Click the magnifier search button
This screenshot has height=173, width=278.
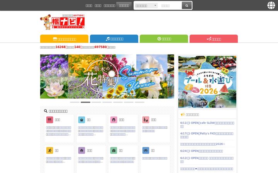pos(187,6)
